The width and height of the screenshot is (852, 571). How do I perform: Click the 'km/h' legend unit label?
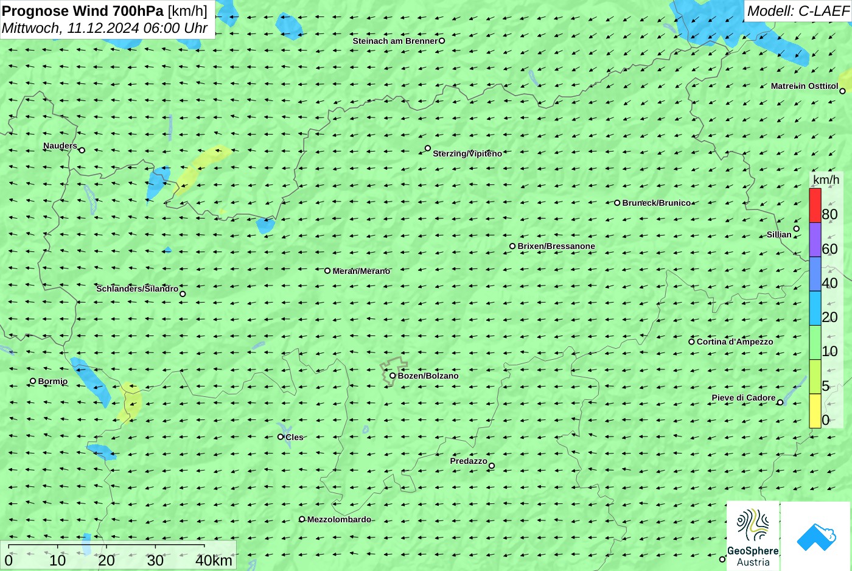click(826, 180)
